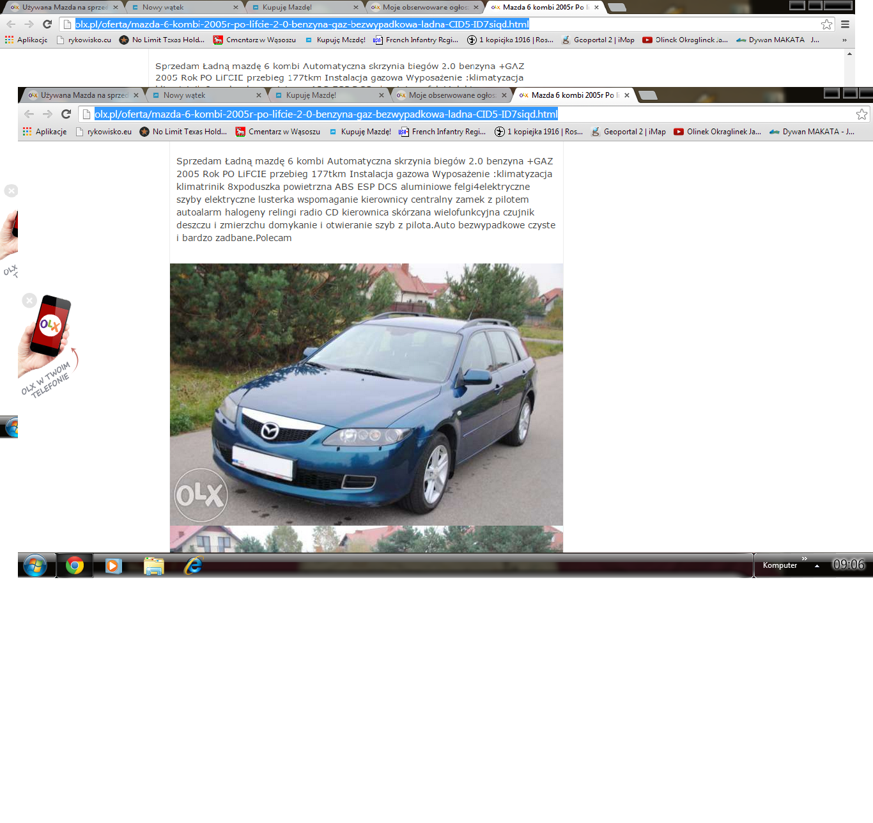The width and height of the screenshot is (873, 823).
Task: Dismiss the OLX phone advert with its X
Action: coord(29,301)
